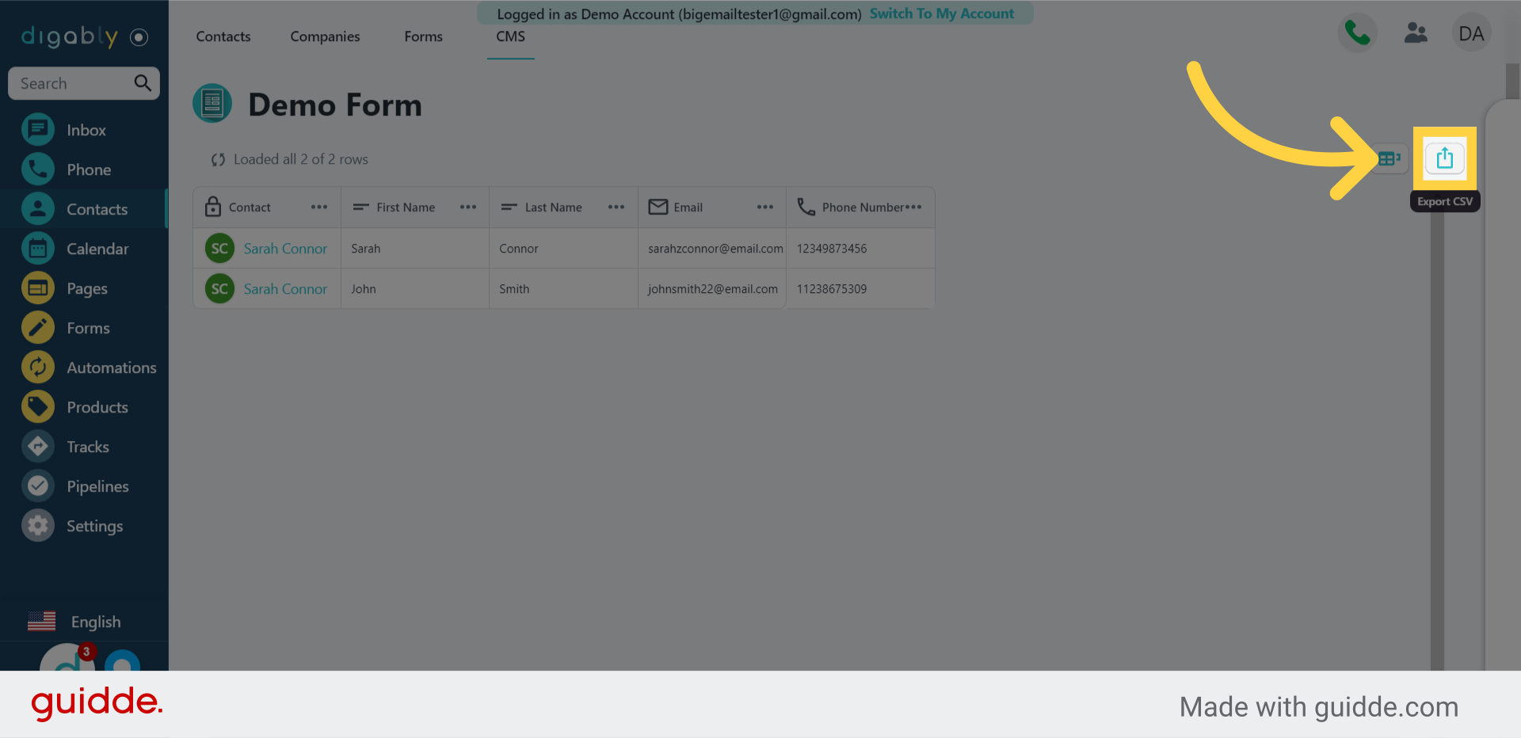
Task: Select the johnsmith22@email.com cell
Action: click(x=712, y=289)
